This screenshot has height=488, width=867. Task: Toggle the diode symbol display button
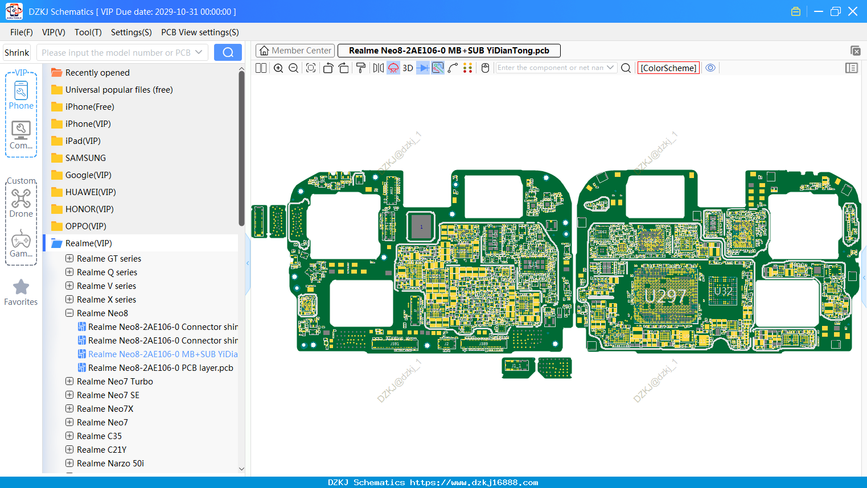click(x=423, y=68)
